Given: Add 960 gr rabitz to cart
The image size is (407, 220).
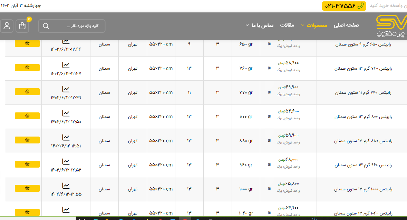Looking at the screenshot, I should tap(27, 164).
